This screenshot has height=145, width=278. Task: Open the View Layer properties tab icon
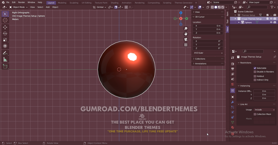(233, 74)
